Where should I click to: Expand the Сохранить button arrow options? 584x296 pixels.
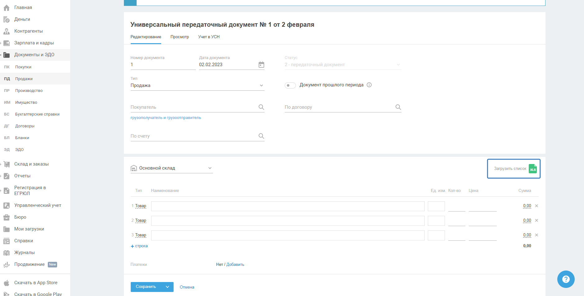[x=167, y=287]
